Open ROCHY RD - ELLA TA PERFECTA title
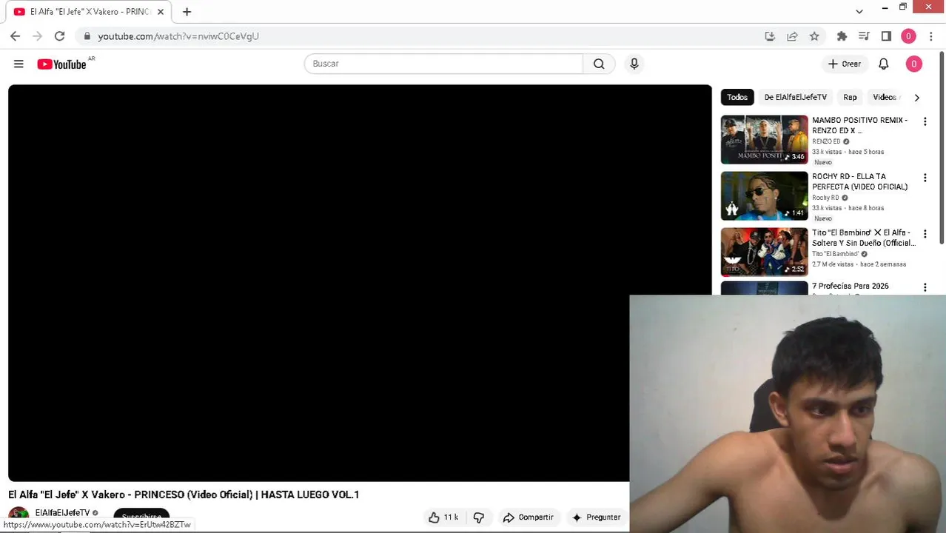 [x=859, y=181]
